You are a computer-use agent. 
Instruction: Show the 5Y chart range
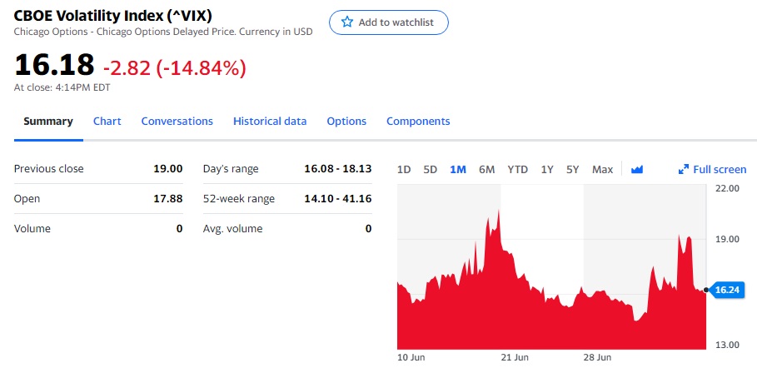(x=573, y=170)
